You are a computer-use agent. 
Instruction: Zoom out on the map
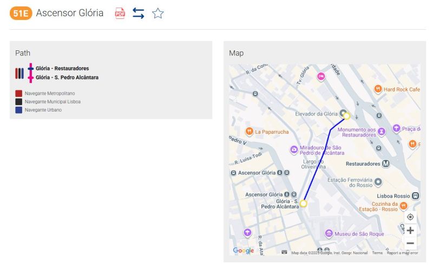tap(410, 243)
